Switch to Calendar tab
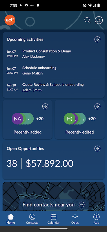107x232 pixels. (x=54, y=219)
